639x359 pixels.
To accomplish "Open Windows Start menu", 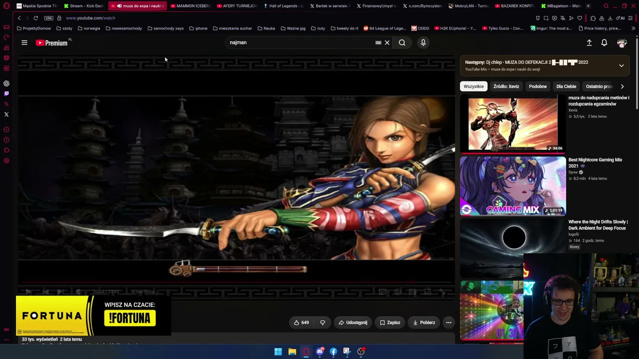I will tap(278, 352).
